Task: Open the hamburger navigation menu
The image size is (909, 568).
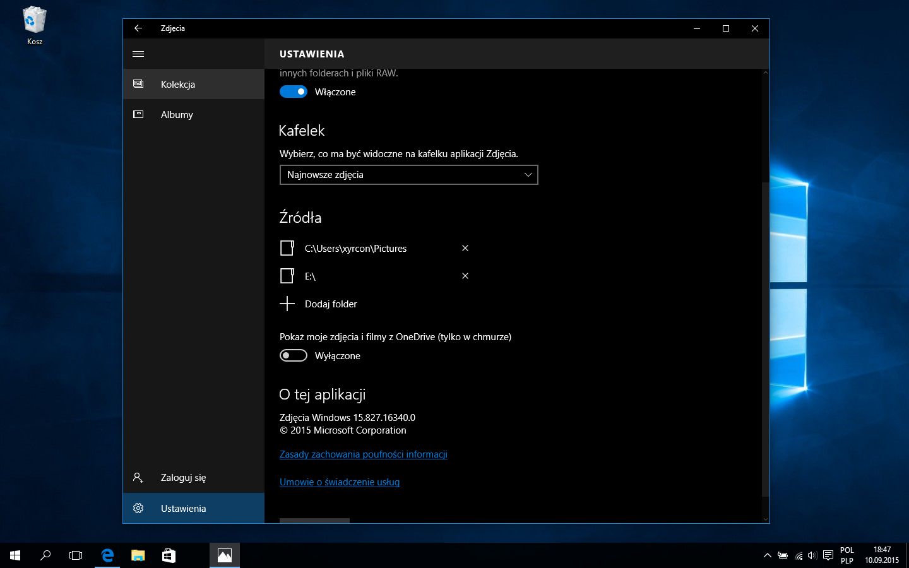Action: (138, 54)
